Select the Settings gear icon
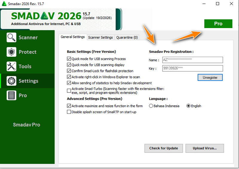The width and height of the screenshot is (239, 169). (x=11, y=81)
